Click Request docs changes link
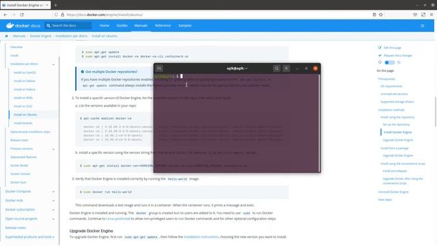The width and height of the screenshot is (437, 246). click(397, 55)
